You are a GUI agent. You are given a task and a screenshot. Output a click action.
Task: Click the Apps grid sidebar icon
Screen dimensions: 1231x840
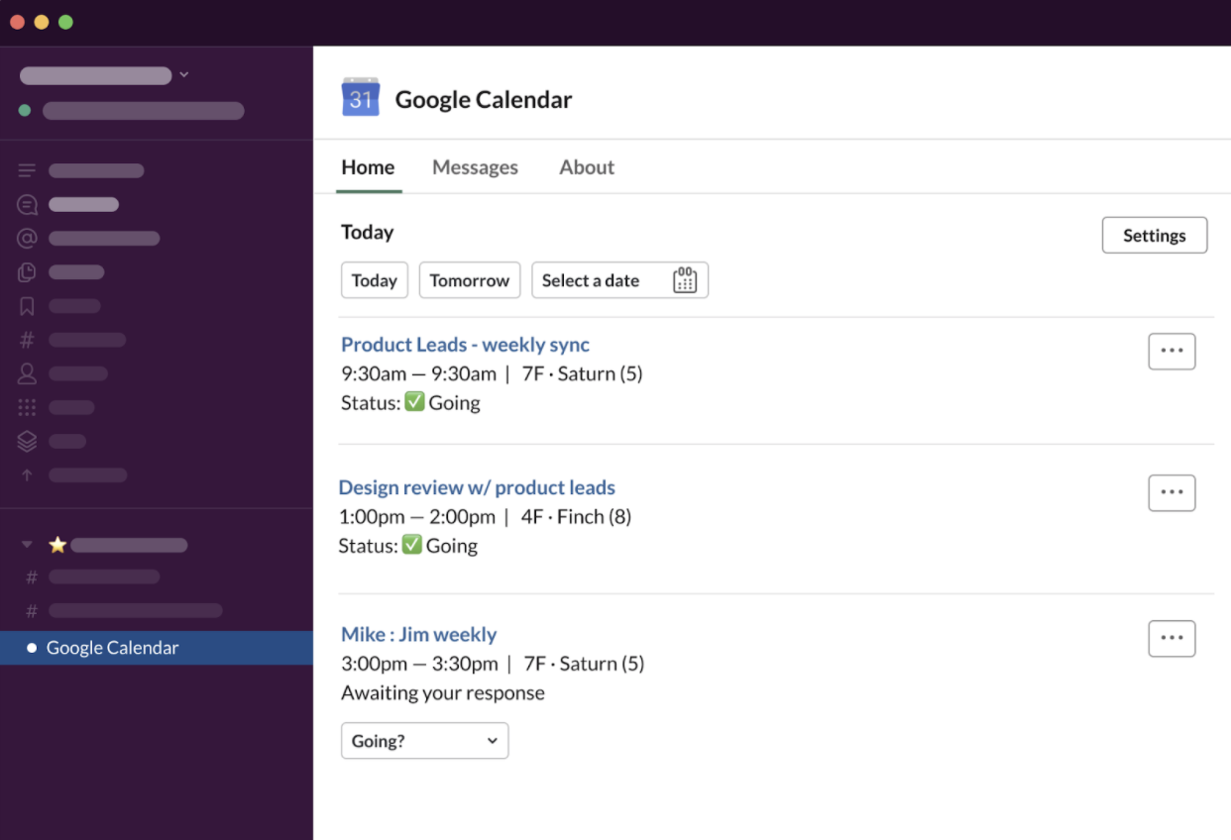27,407
